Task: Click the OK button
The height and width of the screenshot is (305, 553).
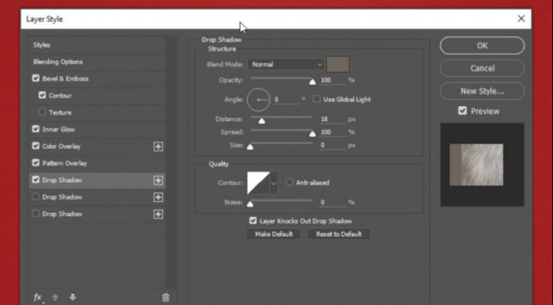Action: 482,45
